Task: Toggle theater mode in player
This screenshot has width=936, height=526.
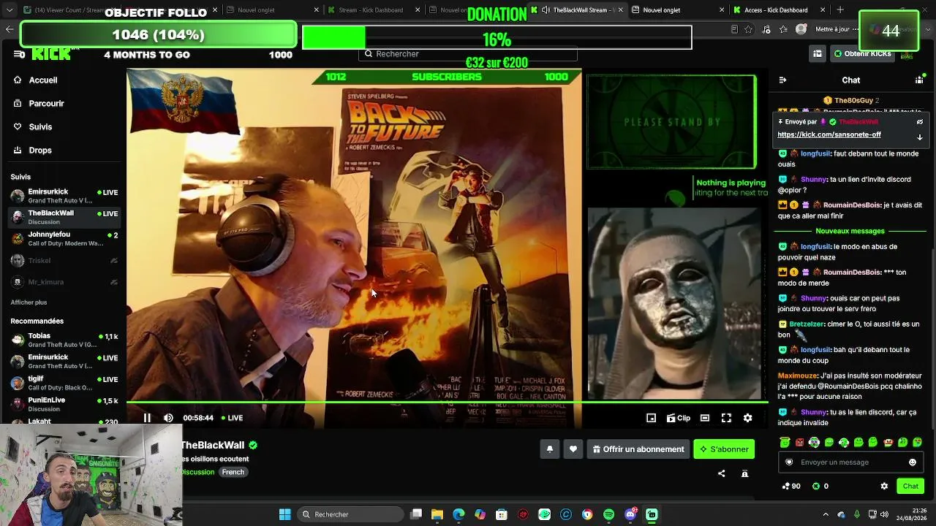Action: [705, 418]
